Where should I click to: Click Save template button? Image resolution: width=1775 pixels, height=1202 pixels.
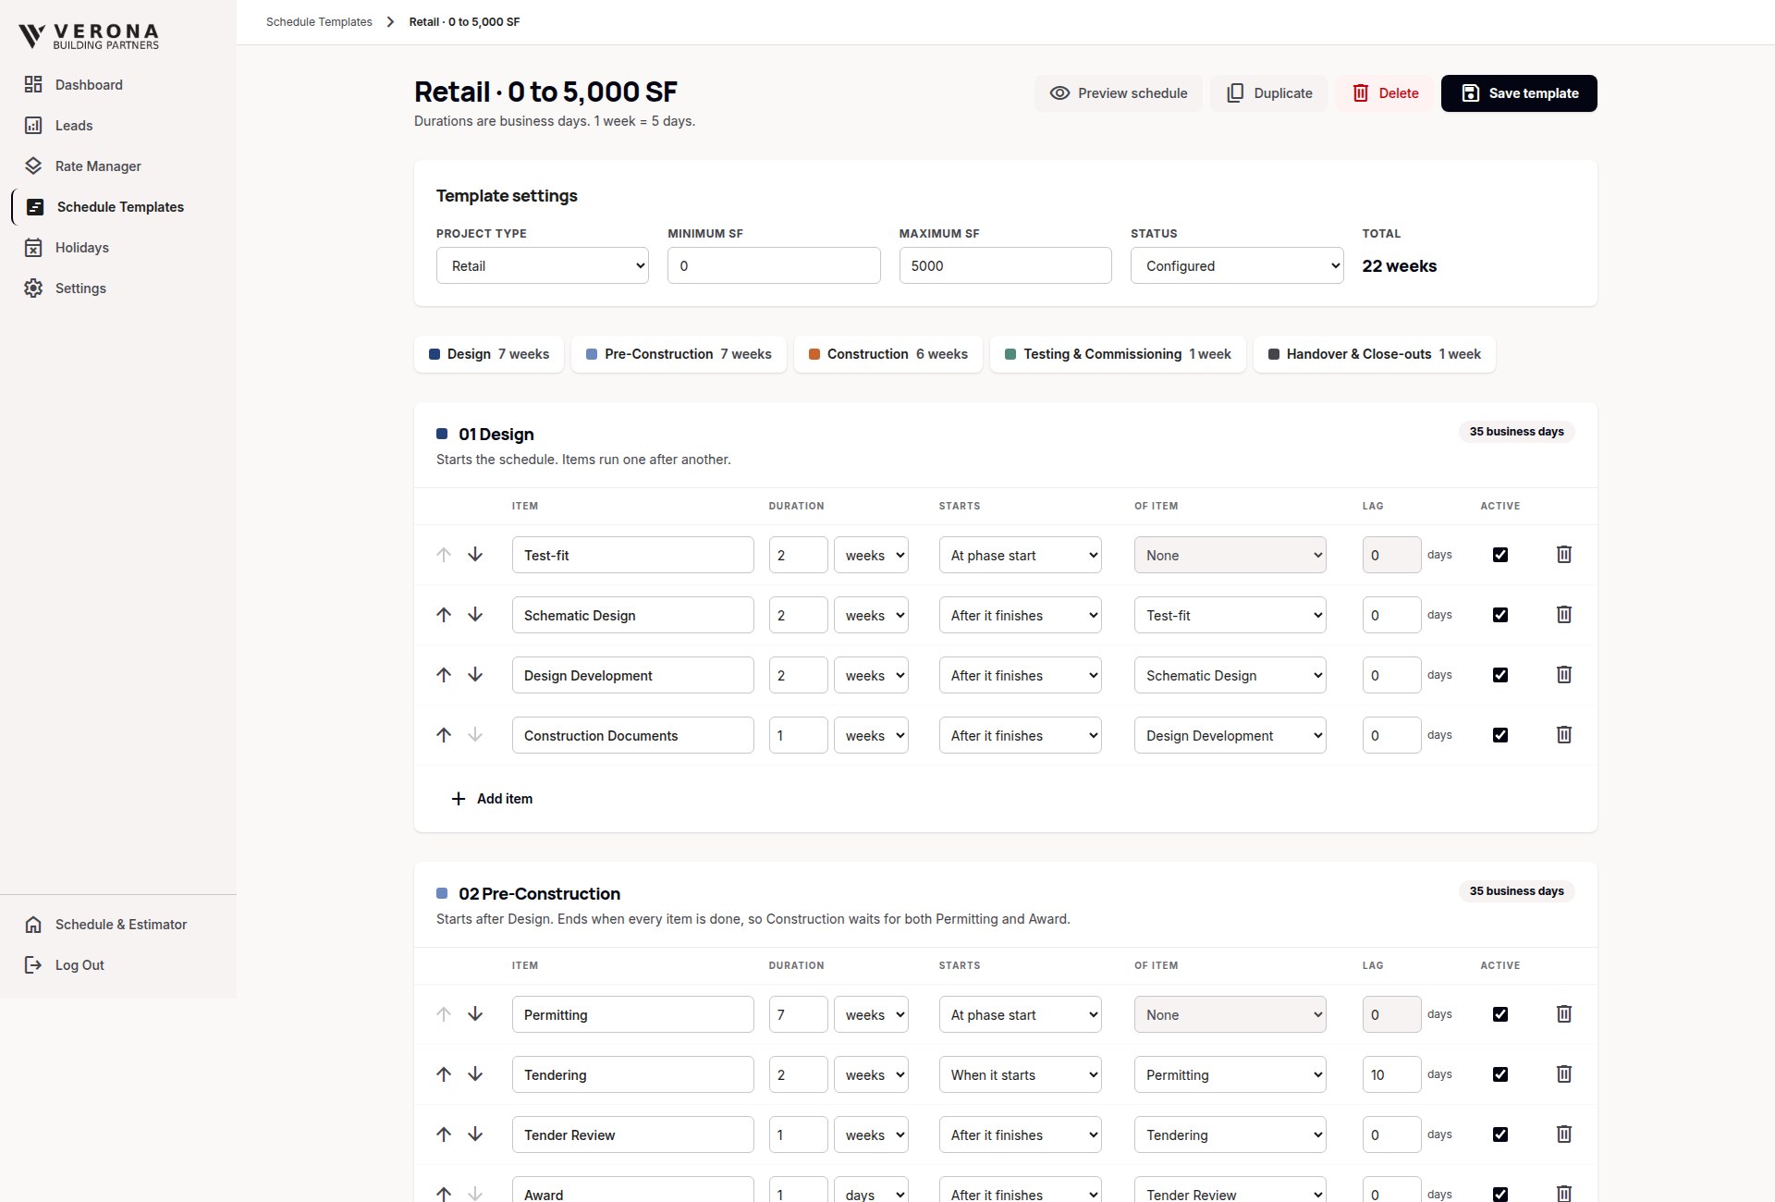[1519, 93]
